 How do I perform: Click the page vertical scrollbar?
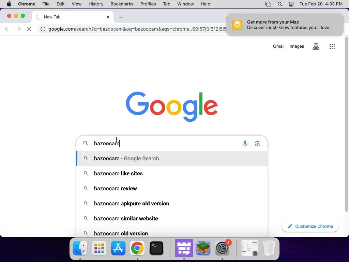coord(346,125)
